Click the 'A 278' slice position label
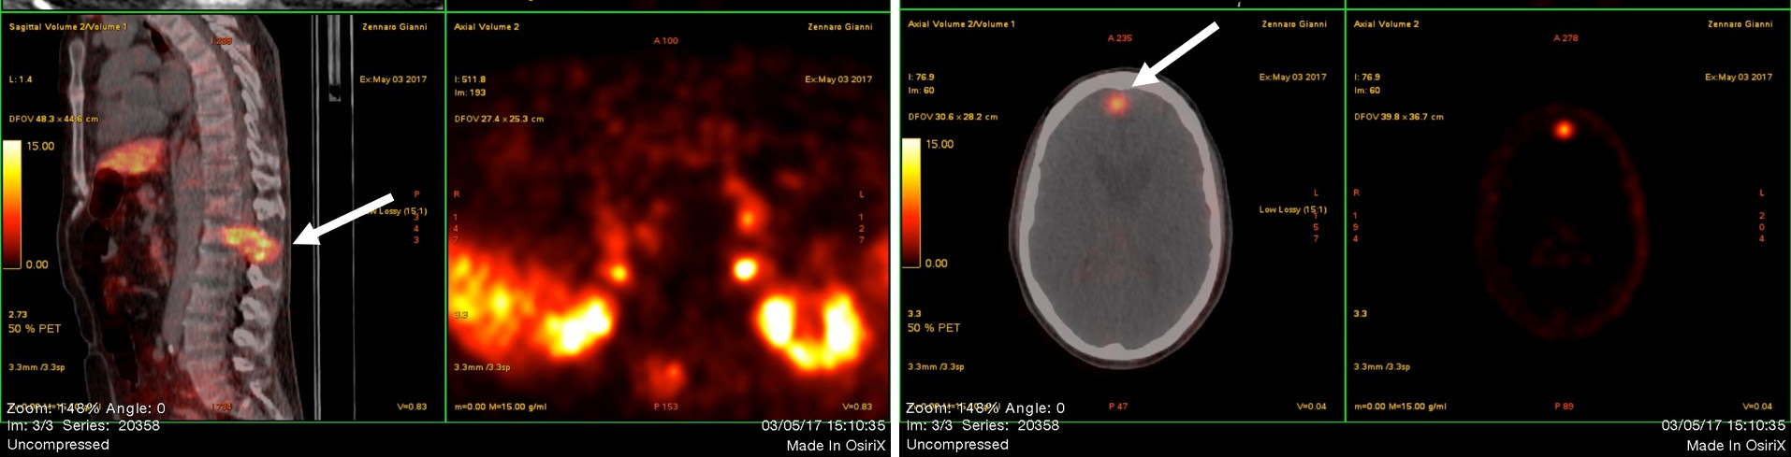This screenshot has width=1791, height=457. (1565, 38)
